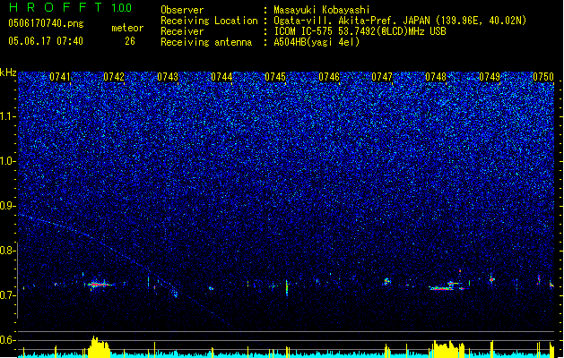Click the 0743 time marker

pyautogui.click(x=168, y=77)
